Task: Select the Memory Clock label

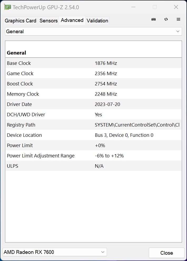Action: [23, 94]
